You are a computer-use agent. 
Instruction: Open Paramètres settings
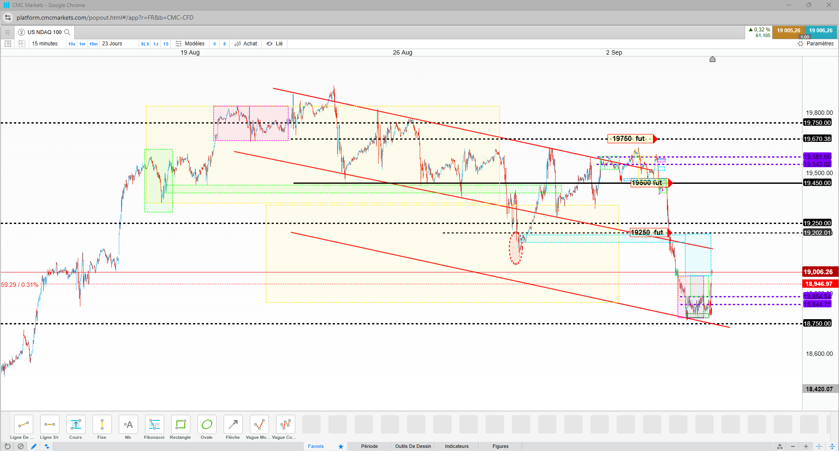[815, 44]
